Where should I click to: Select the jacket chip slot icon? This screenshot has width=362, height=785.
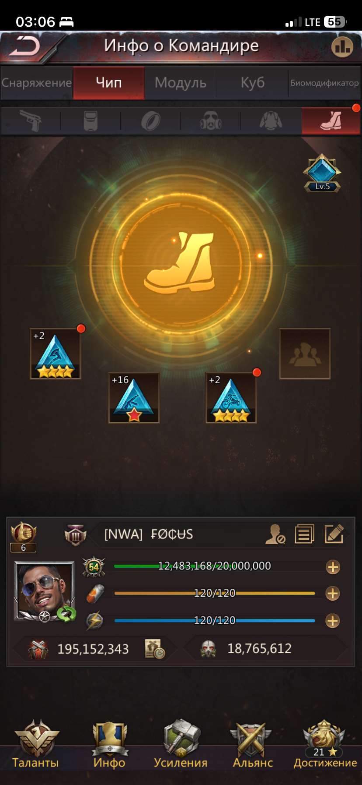pos(271,121)
